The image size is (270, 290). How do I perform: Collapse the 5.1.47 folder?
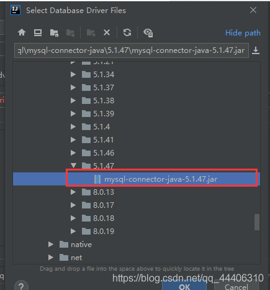[x=73, y=166]
